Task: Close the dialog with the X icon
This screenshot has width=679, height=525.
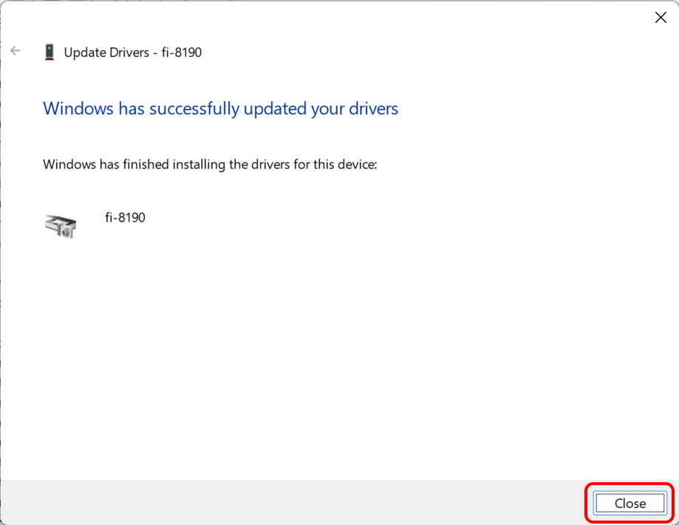Action: coord(661,17)
